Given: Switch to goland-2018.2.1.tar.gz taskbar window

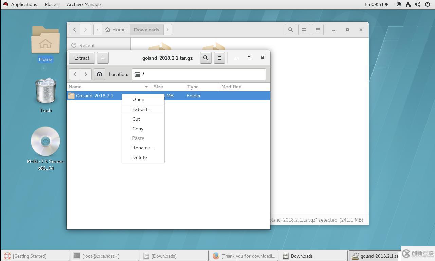Looking at the screenshot, I should 375,256.
